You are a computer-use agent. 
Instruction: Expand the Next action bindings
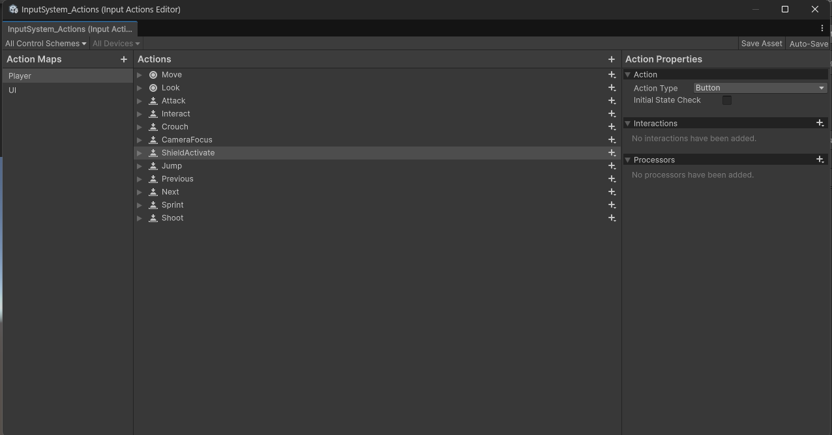(x=140, y=192)
